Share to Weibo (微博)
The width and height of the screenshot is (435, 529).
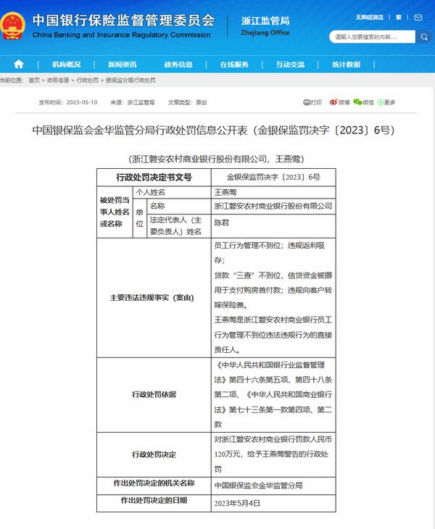(339, 102)
